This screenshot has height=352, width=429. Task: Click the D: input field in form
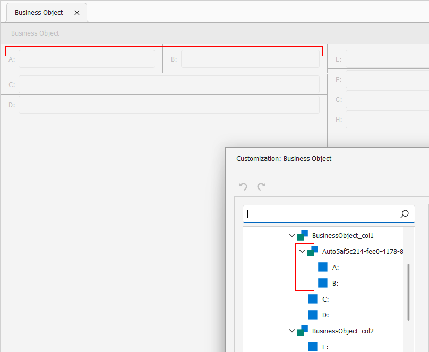[169, 105]
